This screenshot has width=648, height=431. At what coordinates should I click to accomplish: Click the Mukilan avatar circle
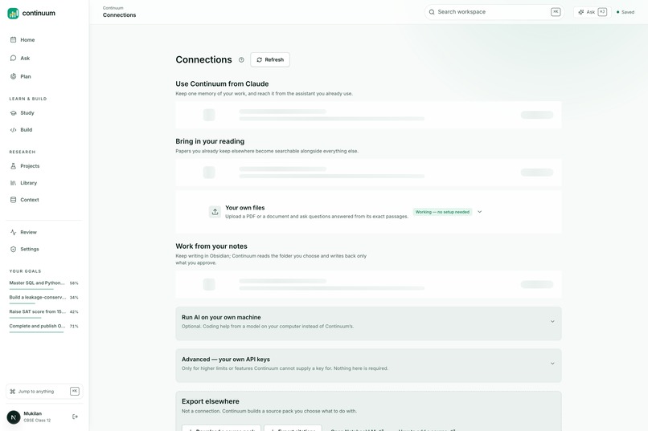click(14, 417)
